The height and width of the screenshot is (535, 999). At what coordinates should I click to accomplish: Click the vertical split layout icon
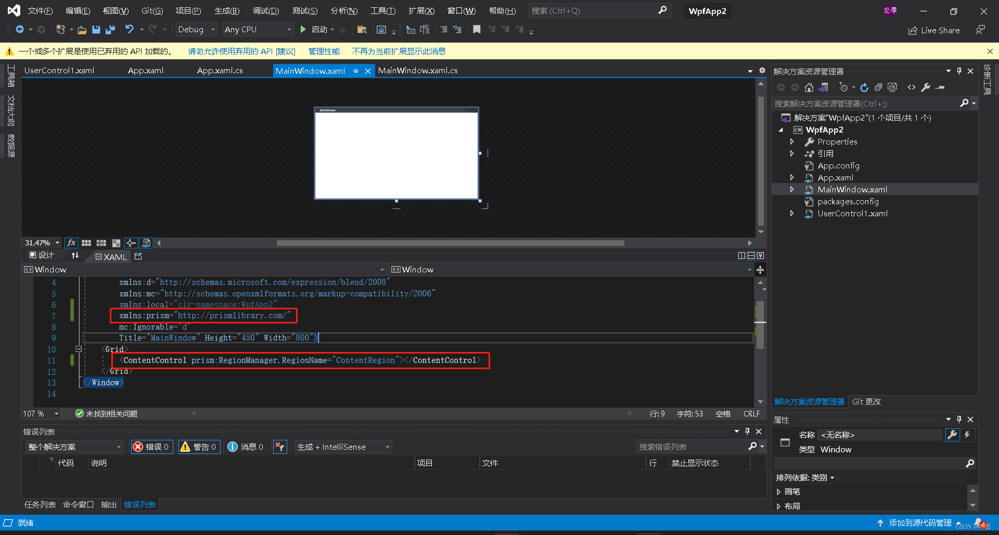point(741,255)
